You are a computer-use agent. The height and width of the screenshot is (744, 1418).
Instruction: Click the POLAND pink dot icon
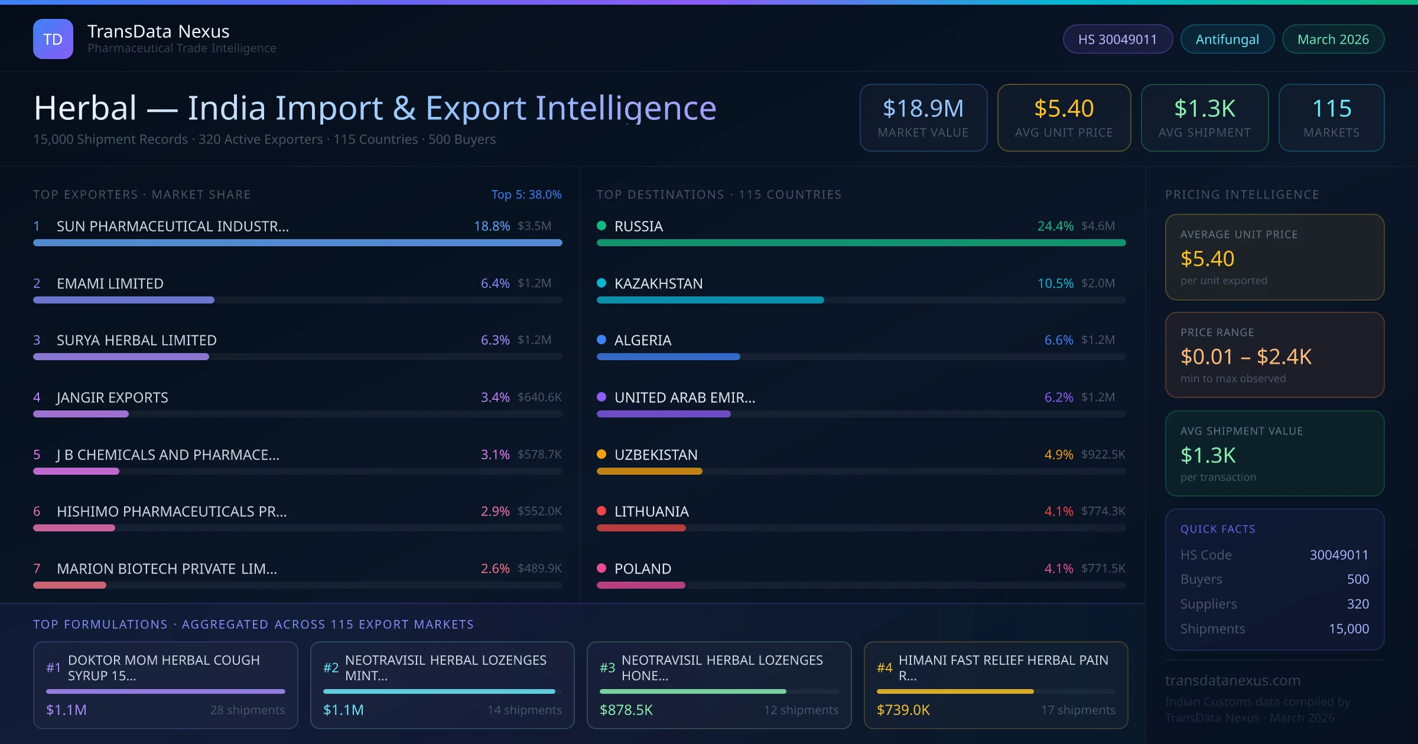tap(601, 569)
